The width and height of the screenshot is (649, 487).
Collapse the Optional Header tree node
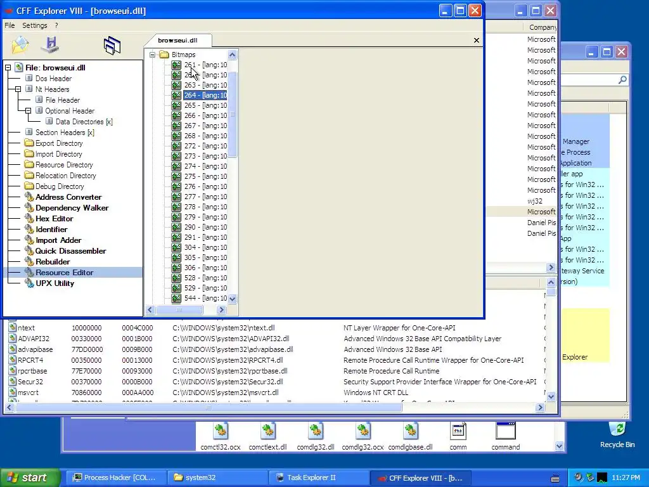click(x=28, y=110)
